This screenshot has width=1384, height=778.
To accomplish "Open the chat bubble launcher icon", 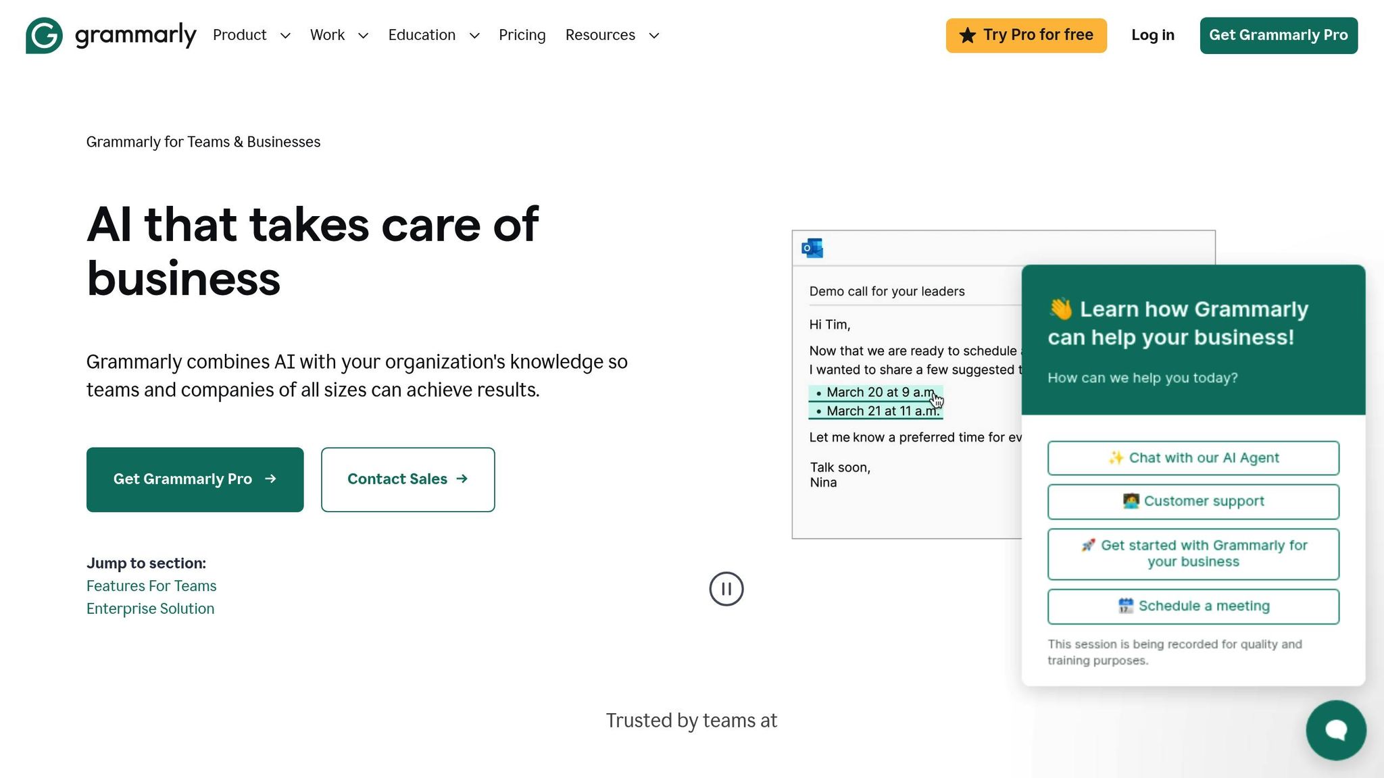I will (1335, 730).
